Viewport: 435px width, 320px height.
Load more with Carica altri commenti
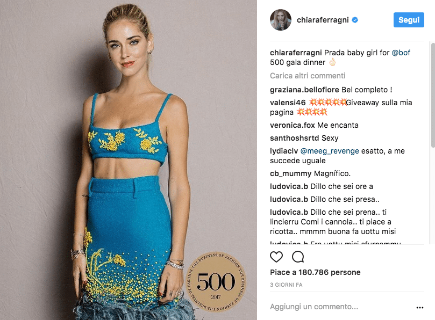[308, 76]
